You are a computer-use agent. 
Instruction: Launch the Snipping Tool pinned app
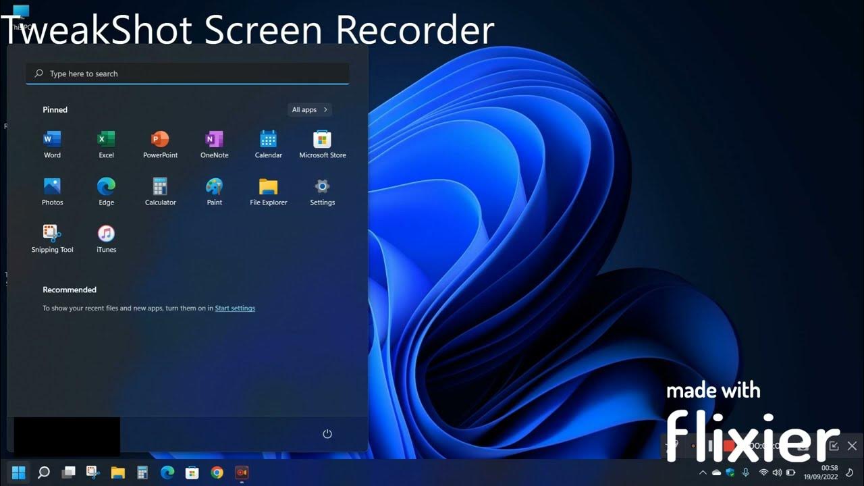[x=52, y=239]
